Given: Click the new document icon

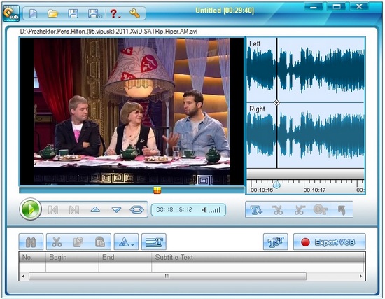Looking at the screenshot, I should [33, 13].
